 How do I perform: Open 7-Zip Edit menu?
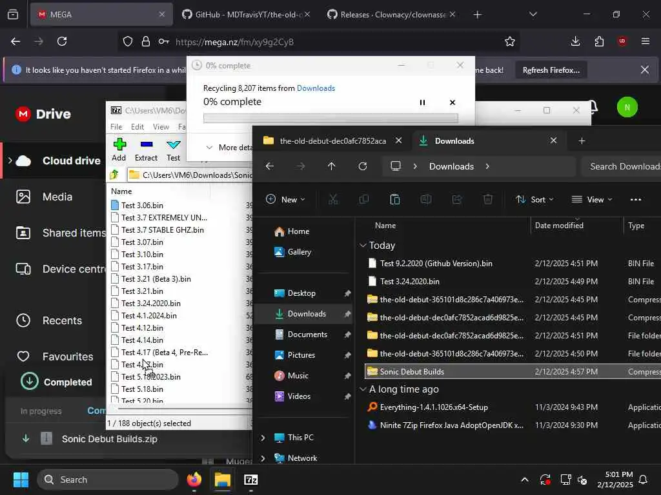pos(137,127)
